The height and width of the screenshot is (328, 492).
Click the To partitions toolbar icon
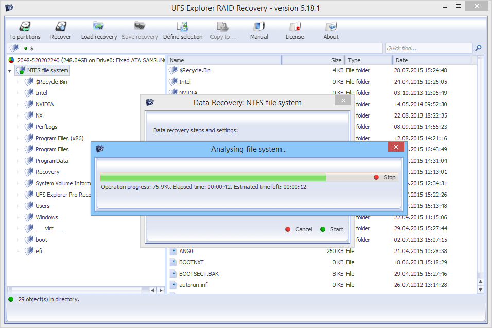25,26
